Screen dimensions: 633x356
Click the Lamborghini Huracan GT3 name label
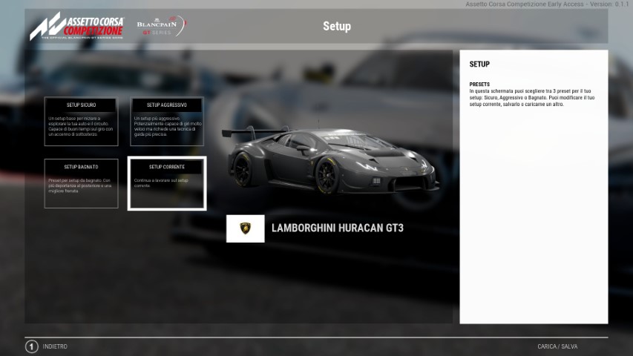tap(337, 228)
